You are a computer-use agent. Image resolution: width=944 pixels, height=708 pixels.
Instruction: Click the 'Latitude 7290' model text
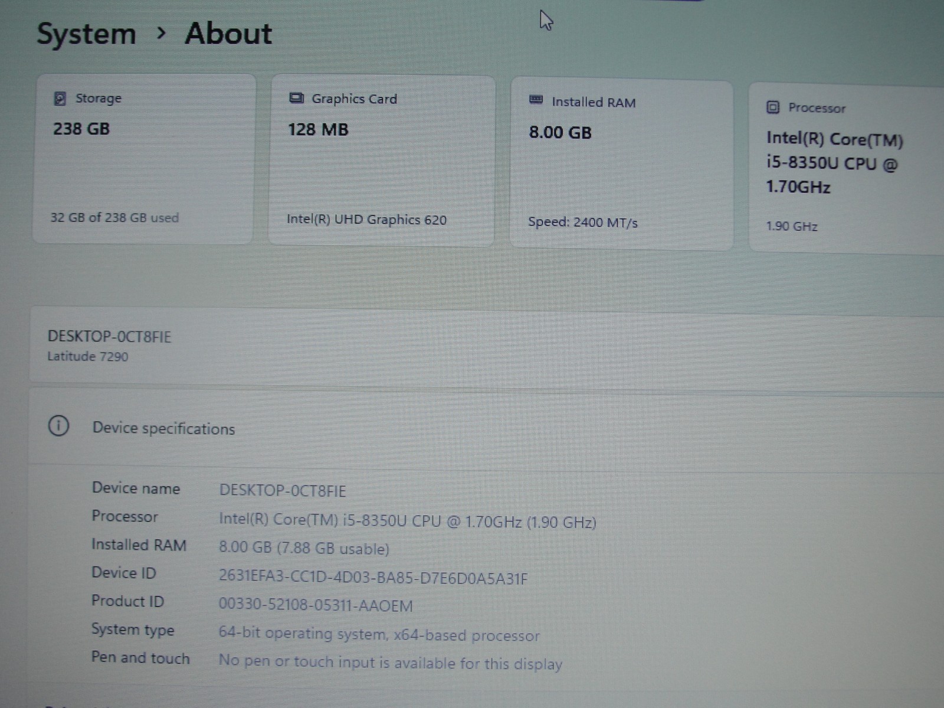click(88, 356)
